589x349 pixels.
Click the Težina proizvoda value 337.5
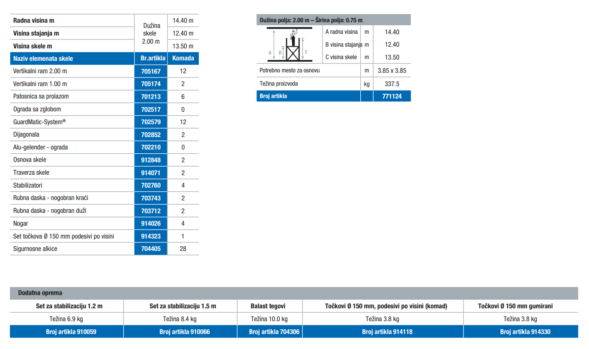(392, 84)
